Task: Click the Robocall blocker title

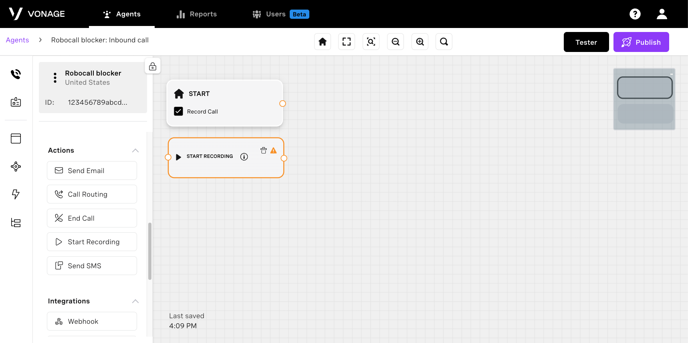Action: pos(93,73)
